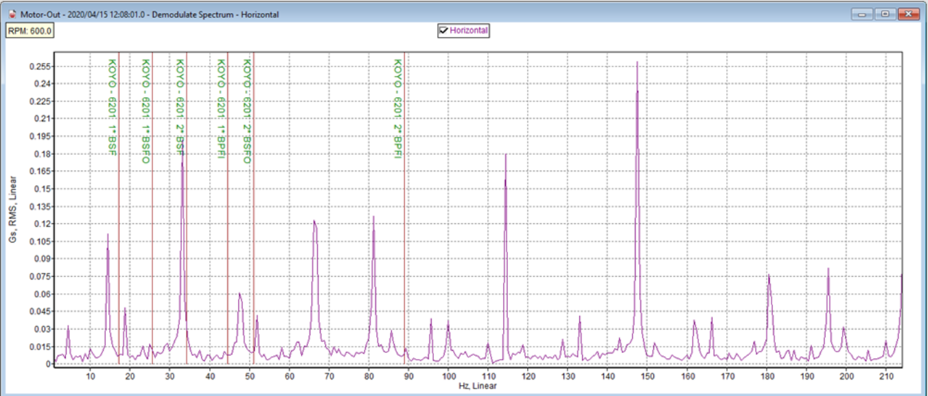Select the KOYO - 6201 2* BPFI marker label
Viewport: 928px width, 396px height.
click(397, 109)
